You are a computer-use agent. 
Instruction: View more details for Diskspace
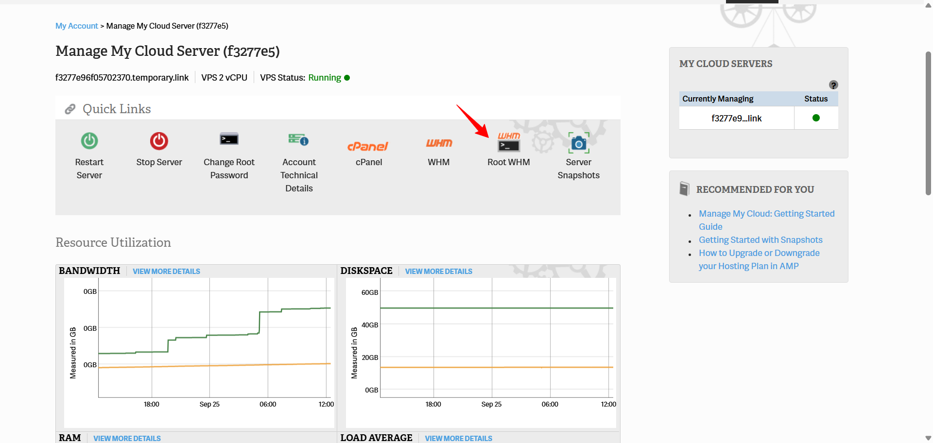[438, 271]
